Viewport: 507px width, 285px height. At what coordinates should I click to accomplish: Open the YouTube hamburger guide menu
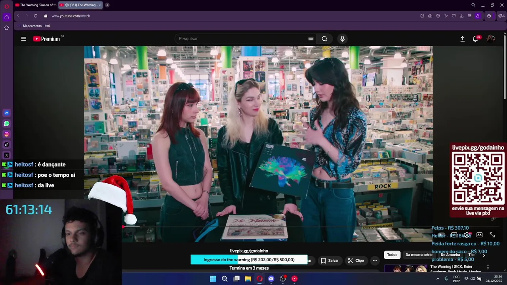[x=23, y=39]
